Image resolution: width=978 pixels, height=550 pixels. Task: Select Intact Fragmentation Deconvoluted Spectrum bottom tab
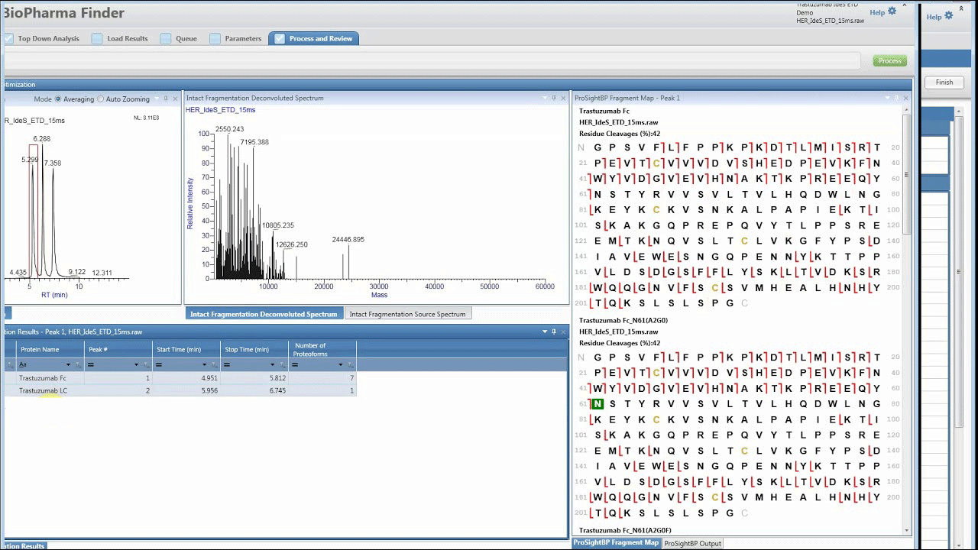tap(264, 314)
